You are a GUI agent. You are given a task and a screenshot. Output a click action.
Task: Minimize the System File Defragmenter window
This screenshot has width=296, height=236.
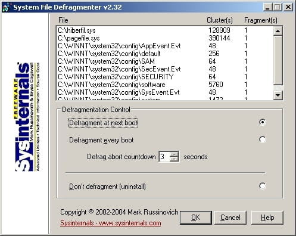pos(267,7)
